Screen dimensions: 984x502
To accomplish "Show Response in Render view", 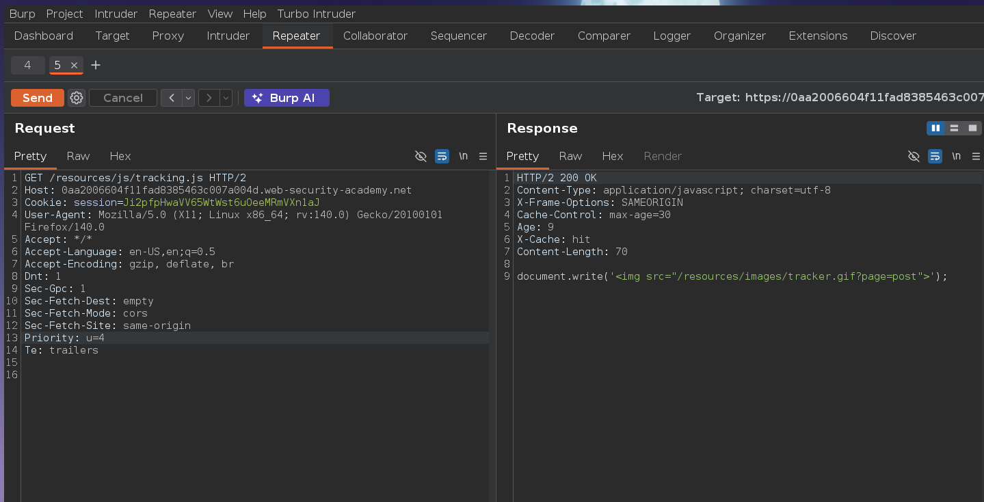I will 663,156.
